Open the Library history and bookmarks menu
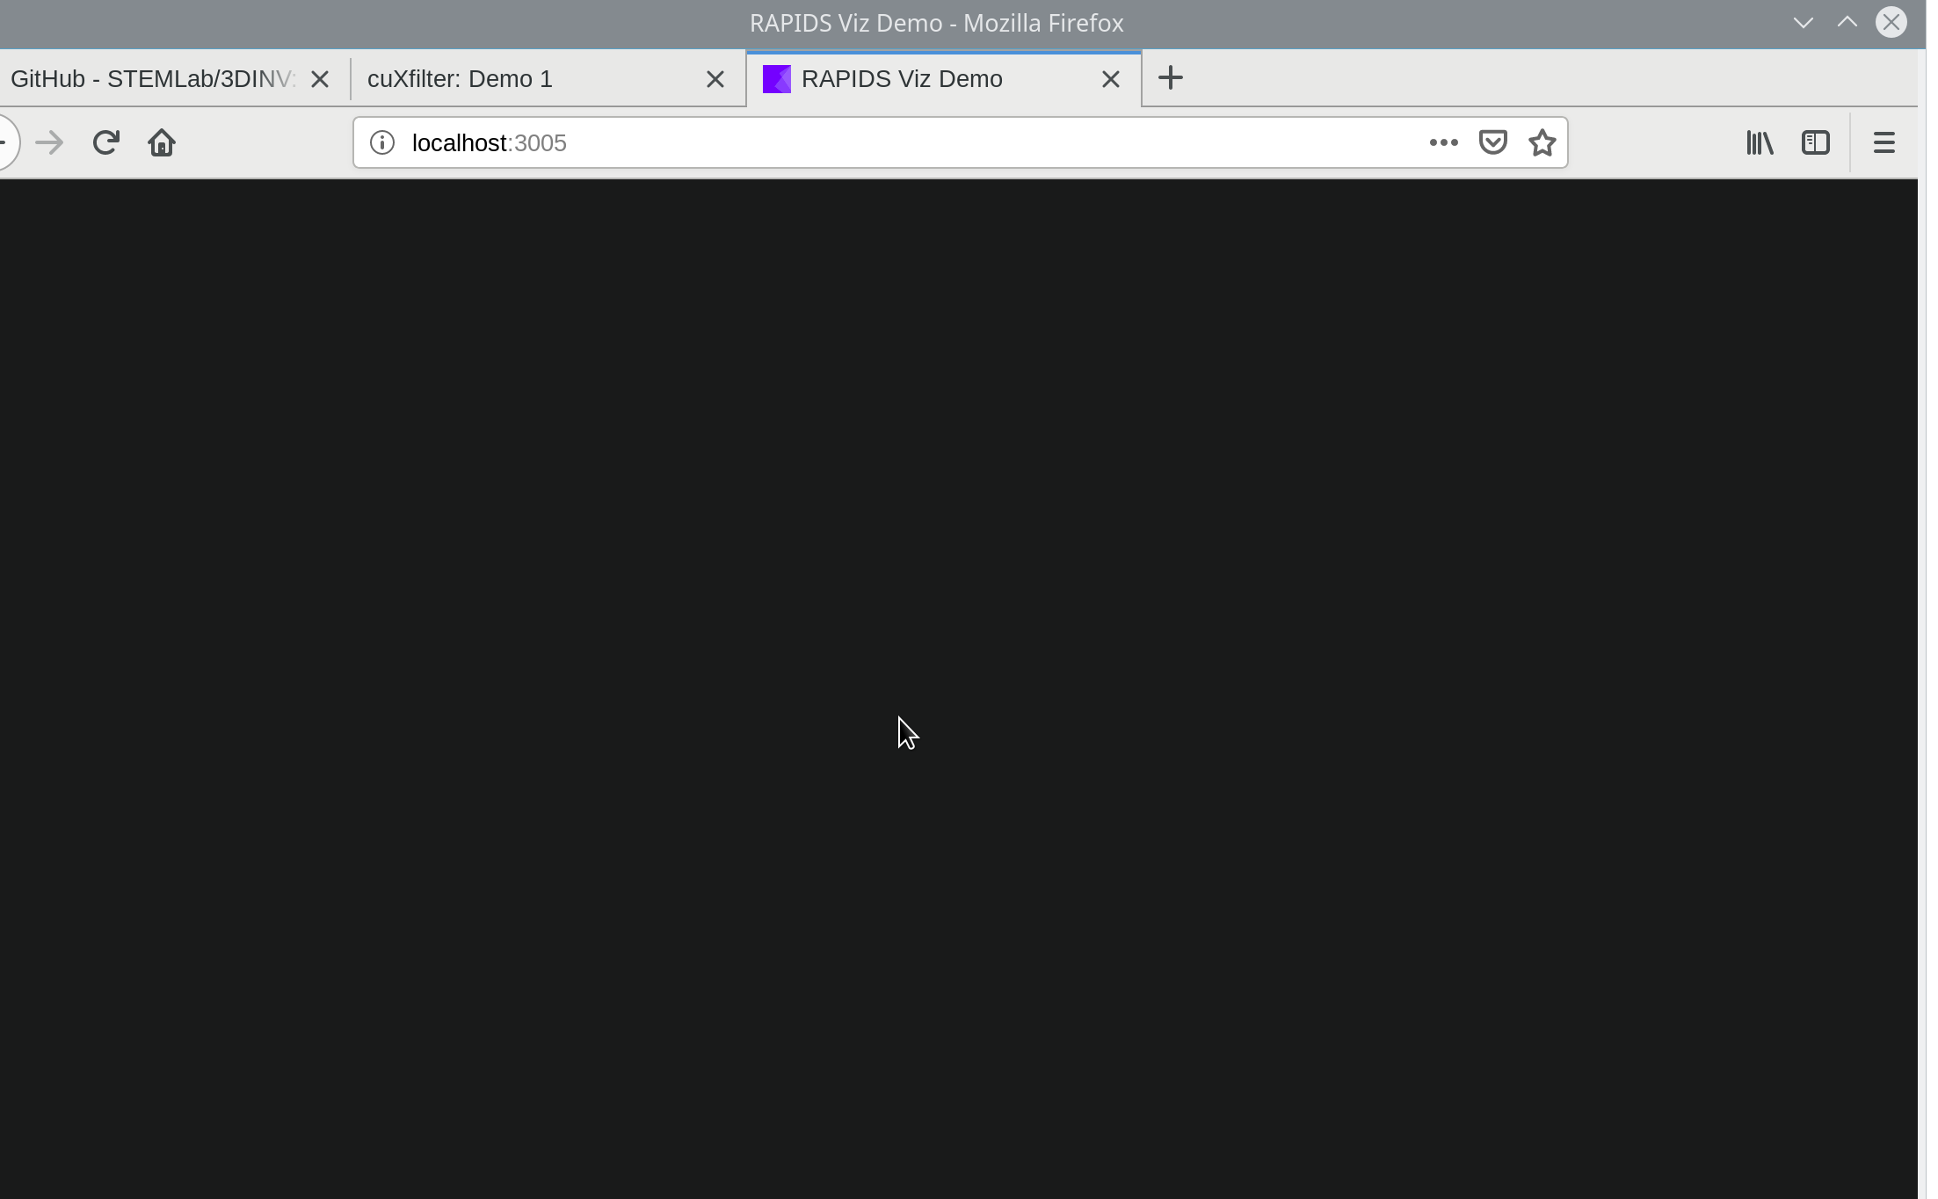This screenshot has height=1199, width=1938. point(1760,142)
